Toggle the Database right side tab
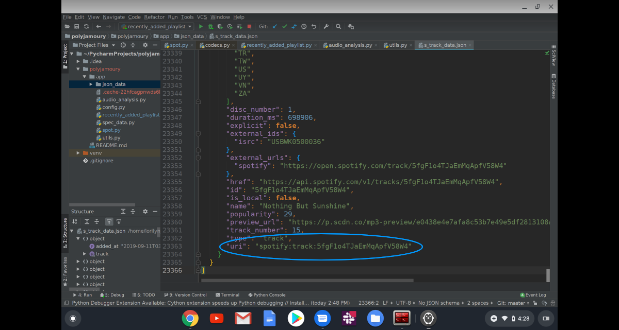Viewport: 619px width, 330px height. tap(553, 86)
